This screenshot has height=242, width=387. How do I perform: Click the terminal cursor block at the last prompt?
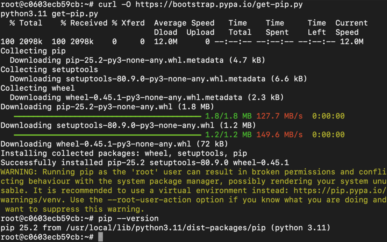coord(101,237)
